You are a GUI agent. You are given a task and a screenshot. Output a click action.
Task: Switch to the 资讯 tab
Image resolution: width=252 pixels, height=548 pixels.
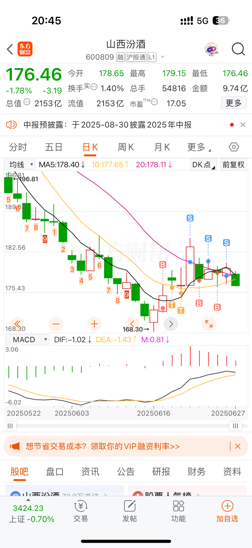tap(90, 472)
